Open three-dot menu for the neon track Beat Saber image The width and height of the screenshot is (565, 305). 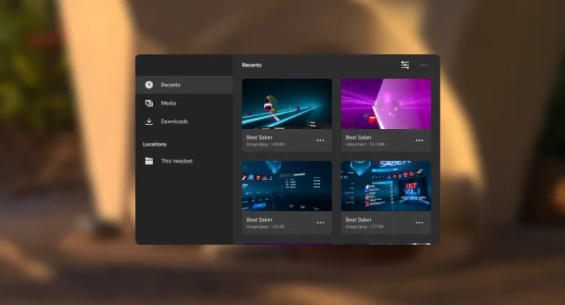coord(320,141)
